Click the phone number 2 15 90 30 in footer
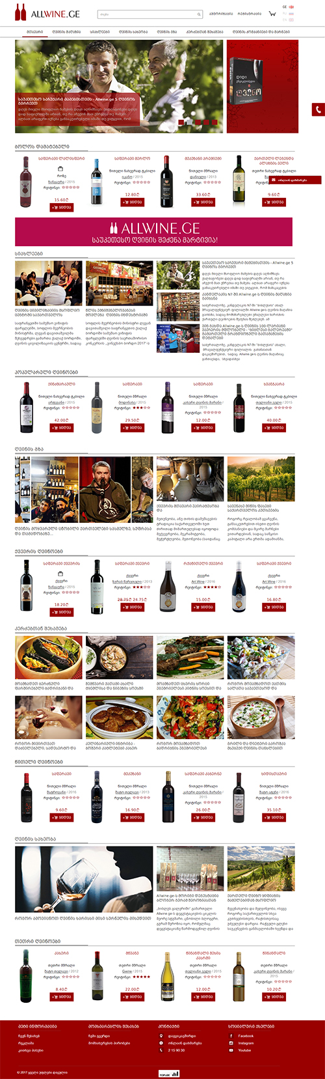325x1079 pixels. coord(176,1050)
